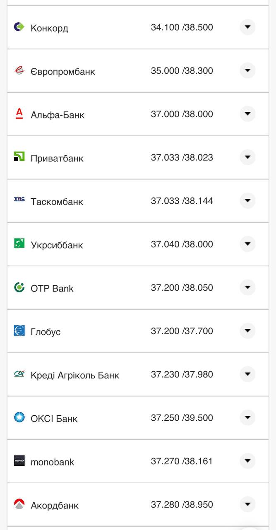Click the monobank black logo icon
The height and width of the screenshot is (530, 276).
point(19,461)
